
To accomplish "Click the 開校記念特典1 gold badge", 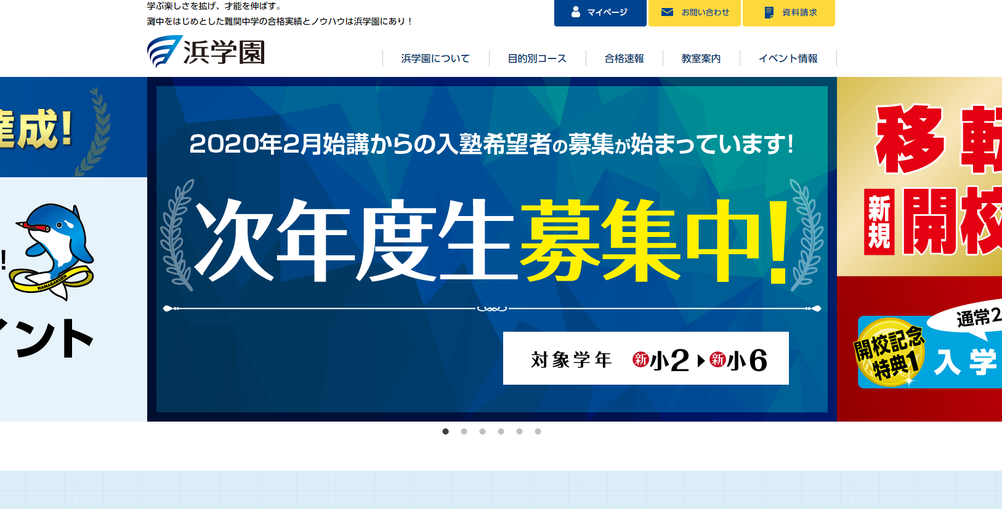I will click(x=890, y=352).
